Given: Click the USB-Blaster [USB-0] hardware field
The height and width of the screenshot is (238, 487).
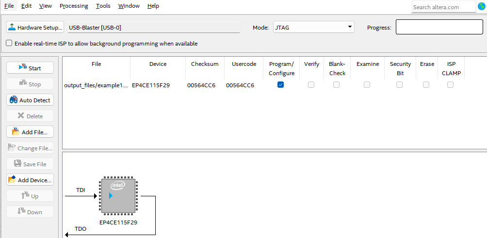Looking at the screenshot, I should pyautogui.click(x=154, y=27).
